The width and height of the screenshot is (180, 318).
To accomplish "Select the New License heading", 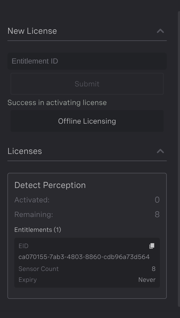I will [x=32, y=31].
